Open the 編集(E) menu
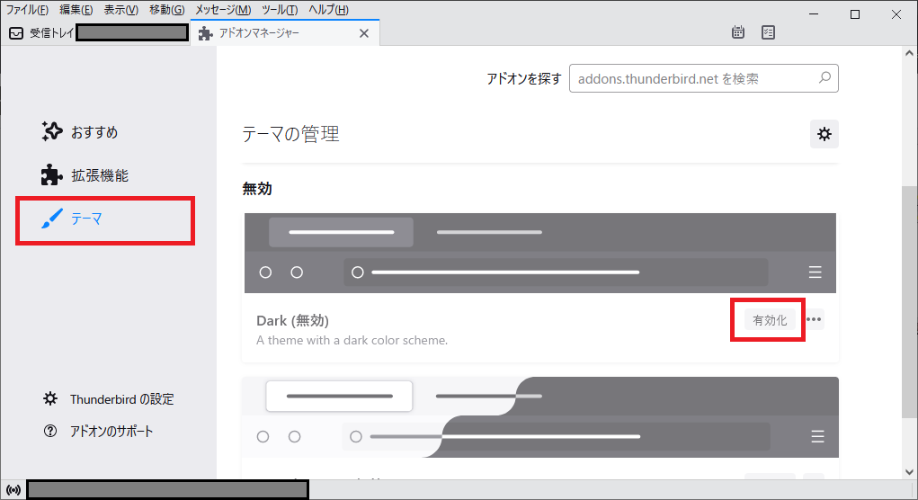This screenshot has height=500, width=918. (x=76, y=9)
